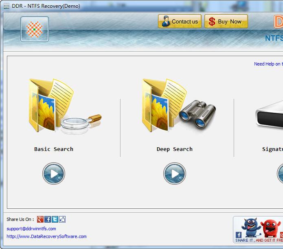Select the Signature Search drive icon
The image size is (283, 249).
(269, 115)
